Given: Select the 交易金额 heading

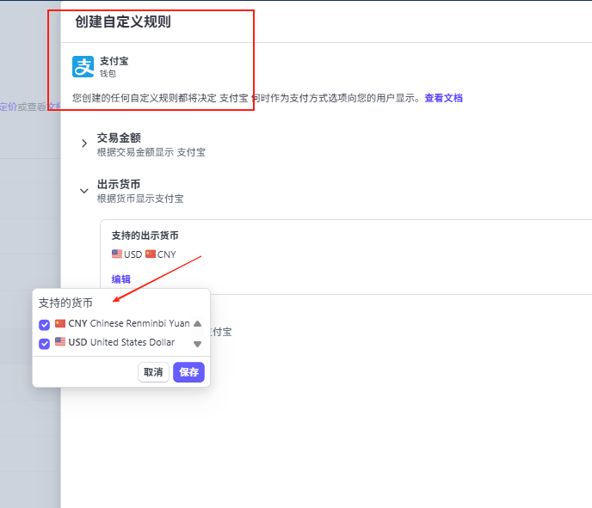Looking at the screenshot, I should pos(119,138).
